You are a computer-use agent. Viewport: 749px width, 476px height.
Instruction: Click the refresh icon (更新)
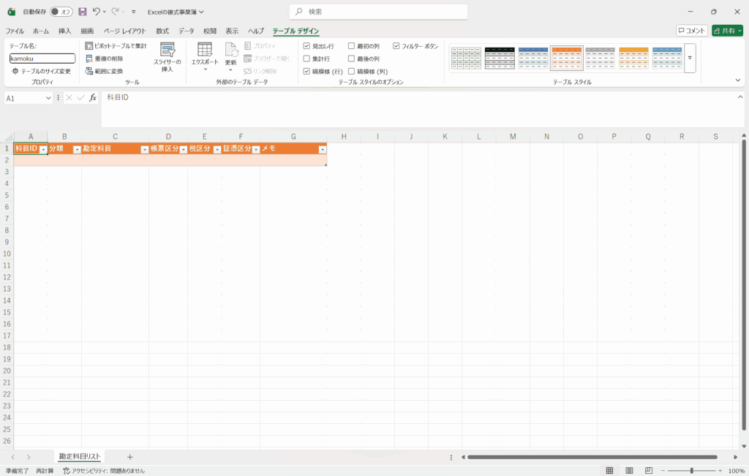(230, 50)
